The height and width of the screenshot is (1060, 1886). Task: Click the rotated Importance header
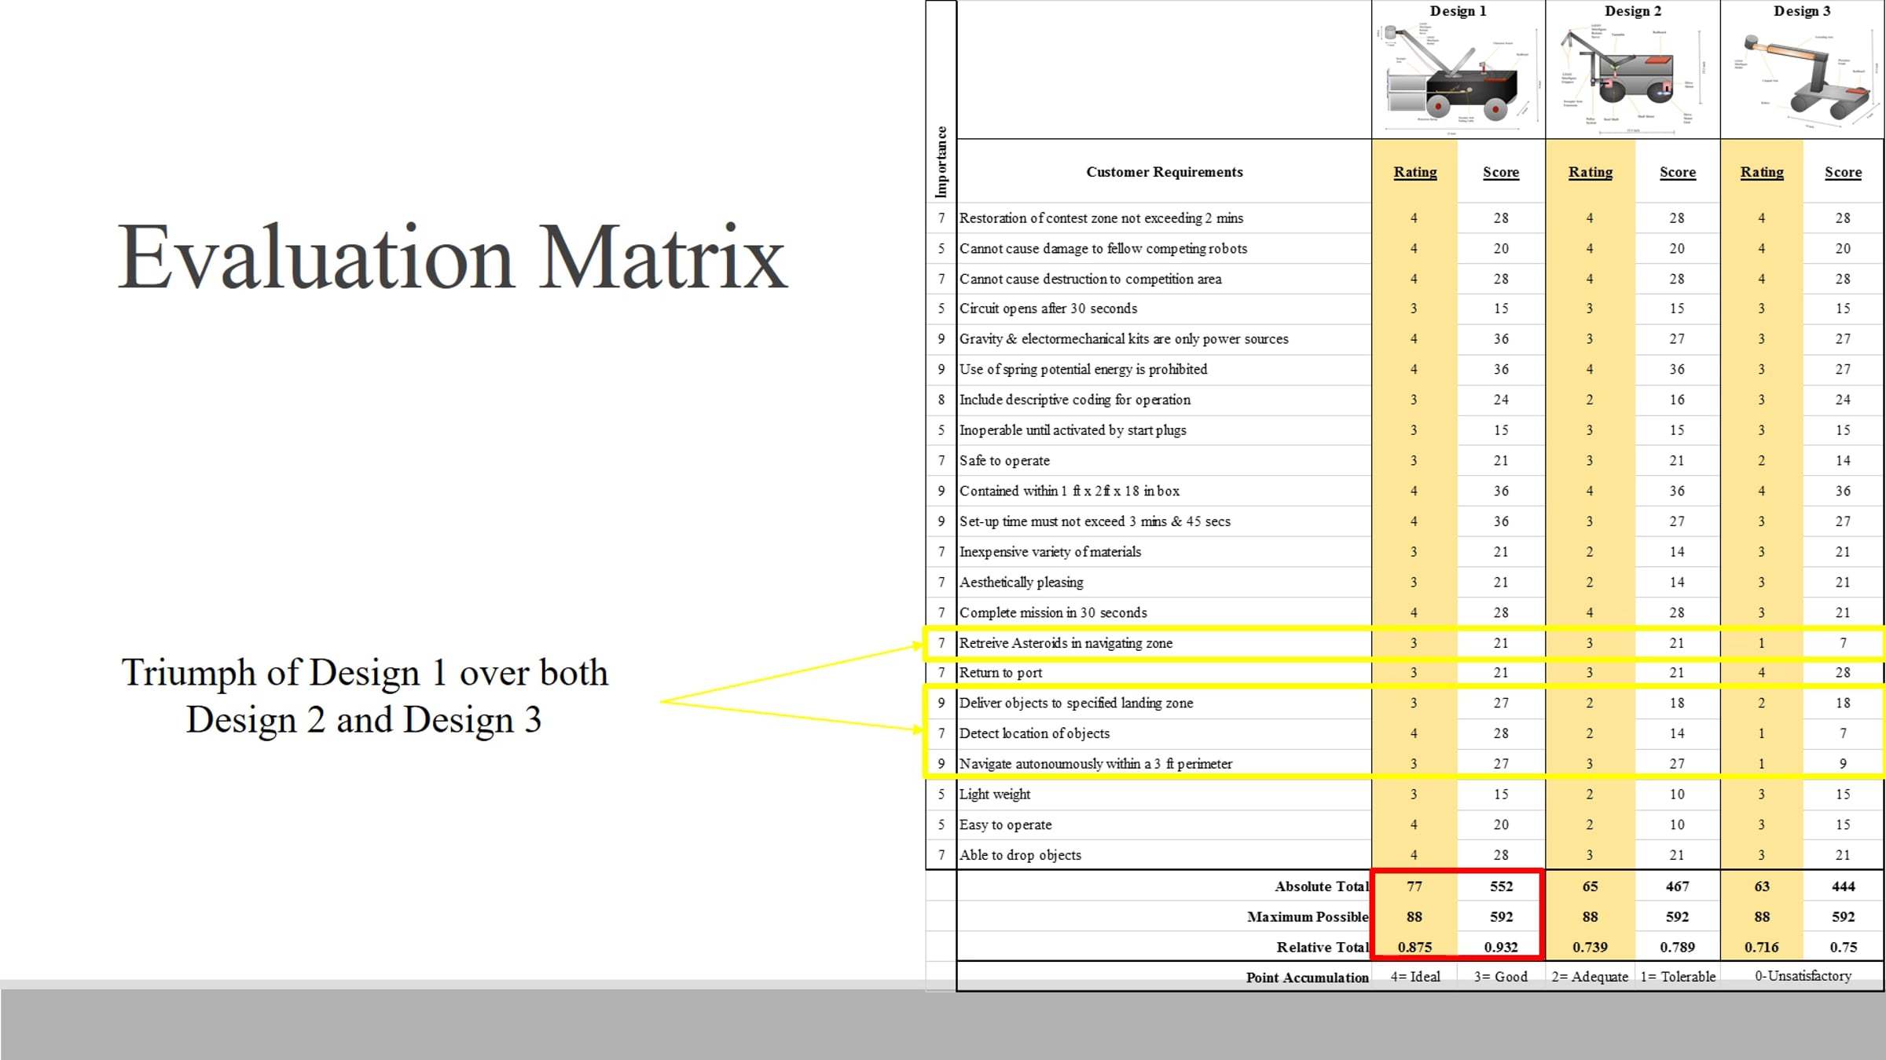[x=941, y=162]
